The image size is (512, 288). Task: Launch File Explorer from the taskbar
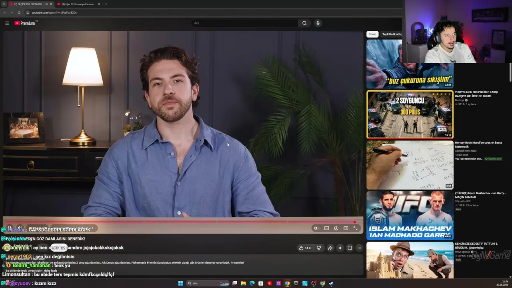243,283
